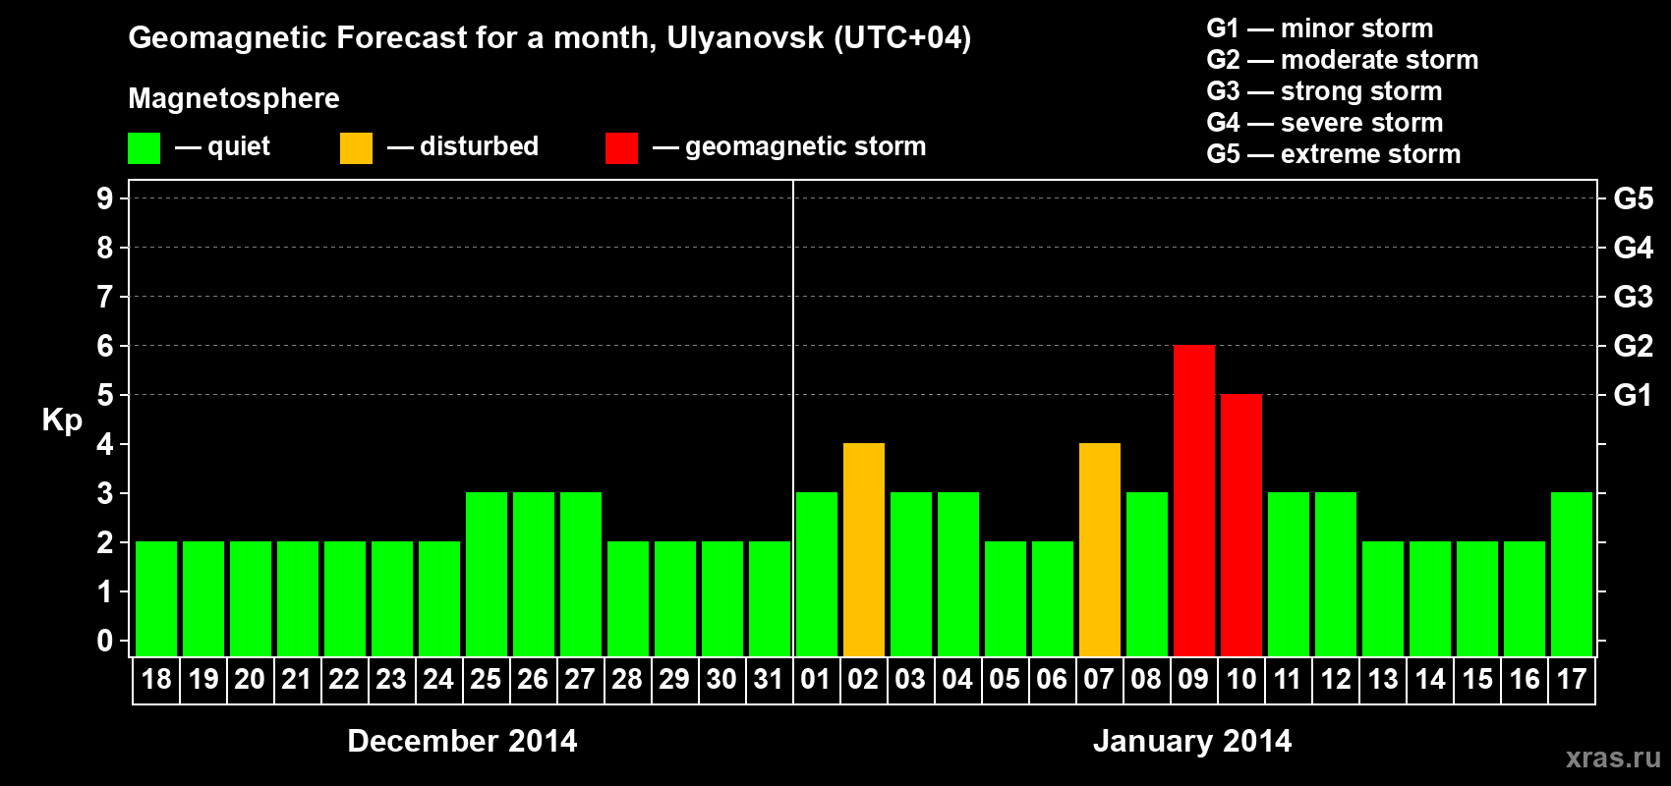This screenshot has height=786, width=1671.
Task: Click the right axis G2 label
Action: (1634, 346)
